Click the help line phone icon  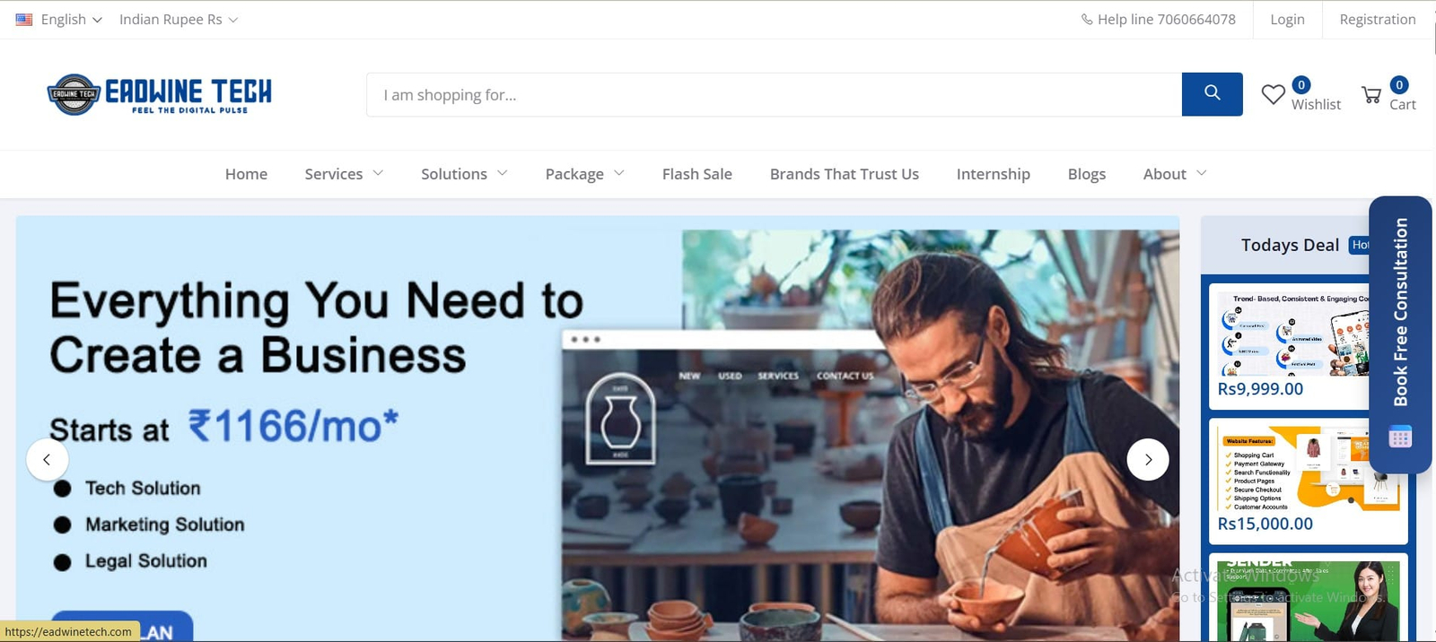[1086, 20]
